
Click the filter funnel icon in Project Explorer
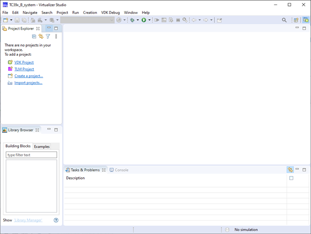pos(48,36)
